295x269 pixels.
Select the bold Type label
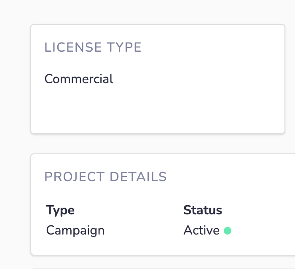[x=60, y=210]
